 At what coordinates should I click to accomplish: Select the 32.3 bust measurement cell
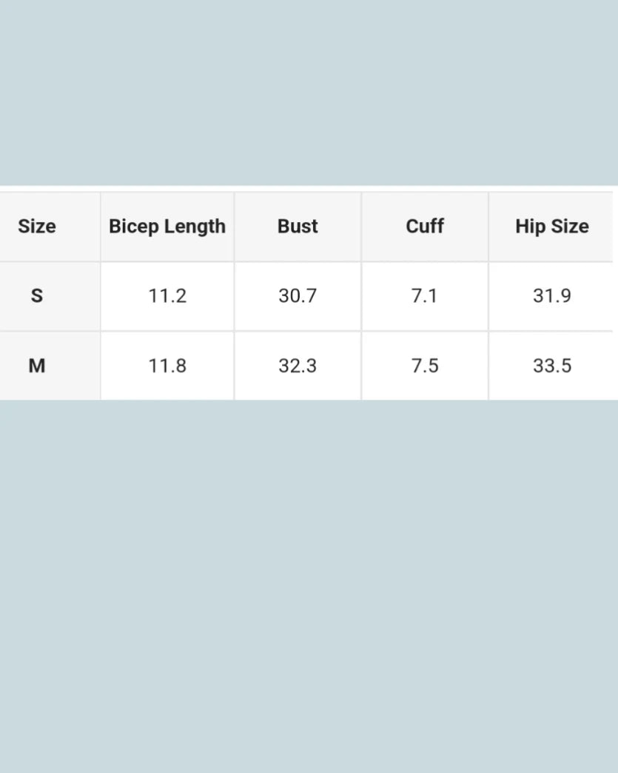click(298, 366)
